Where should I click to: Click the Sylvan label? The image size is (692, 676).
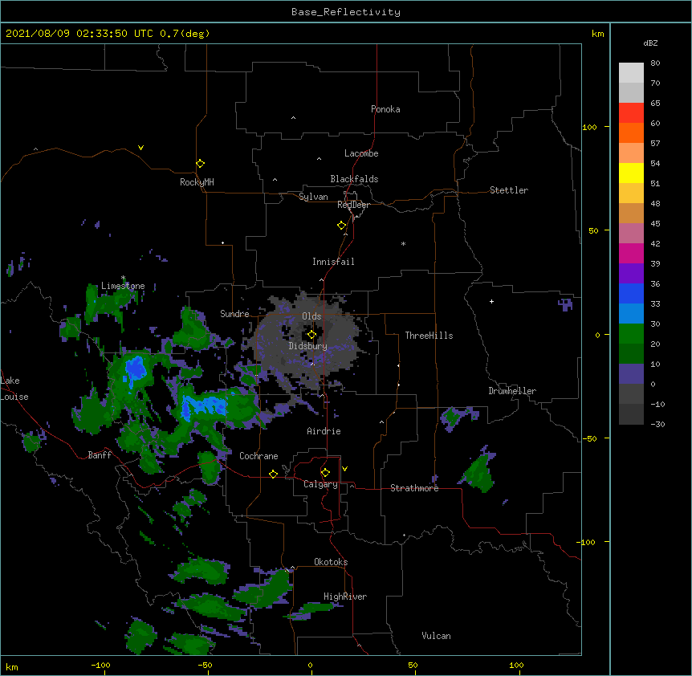pos(313,197)
